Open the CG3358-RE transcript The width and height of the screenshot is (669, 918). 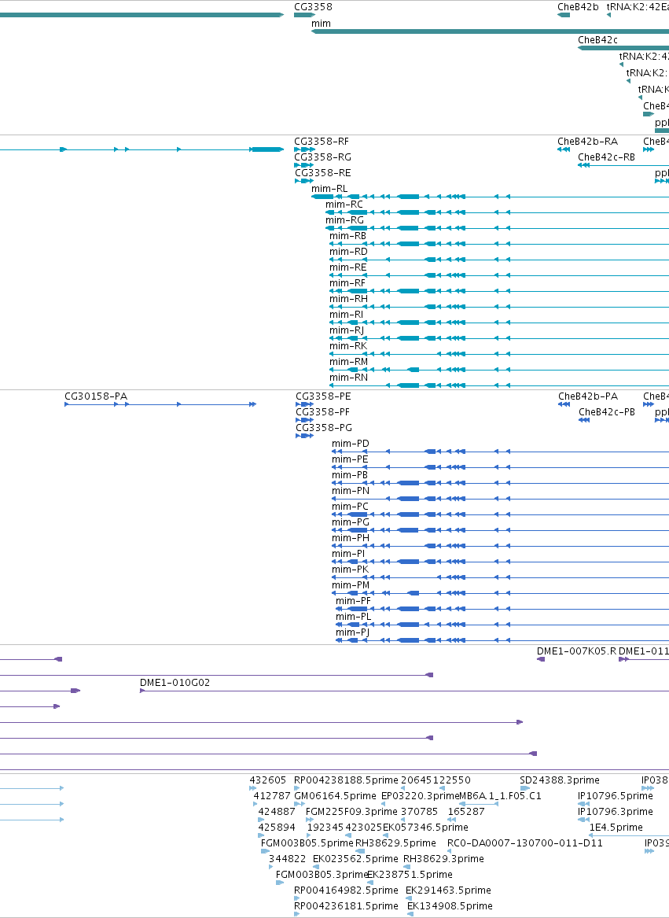(322, 173)
